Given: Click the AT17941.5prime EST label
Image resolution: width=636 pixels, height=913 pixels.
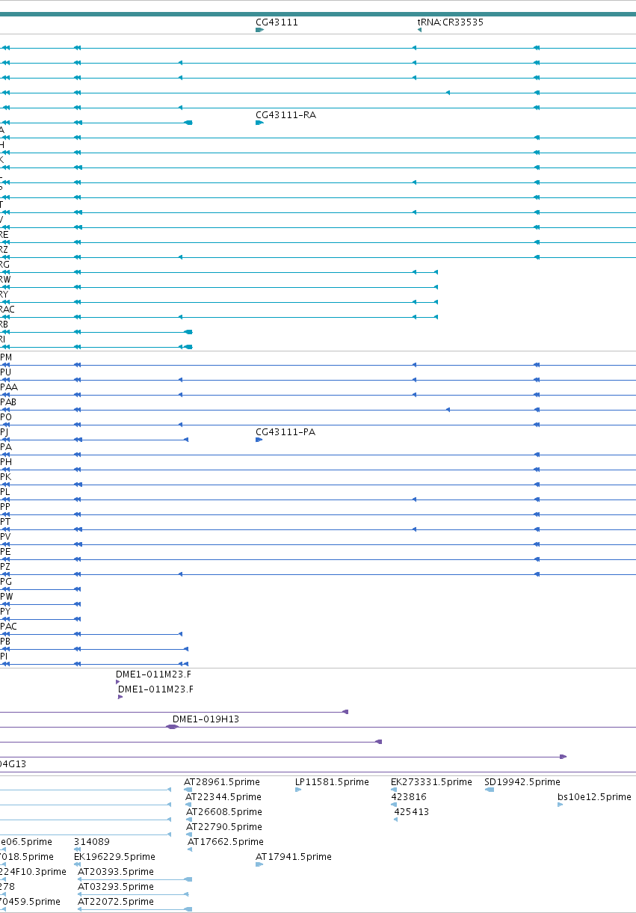Looking at the screenshot, I should click(294, 857).
